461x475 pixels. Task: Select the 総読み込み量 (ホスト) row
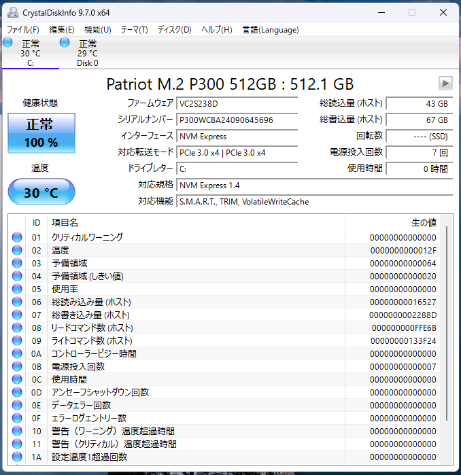click(224, 302)
